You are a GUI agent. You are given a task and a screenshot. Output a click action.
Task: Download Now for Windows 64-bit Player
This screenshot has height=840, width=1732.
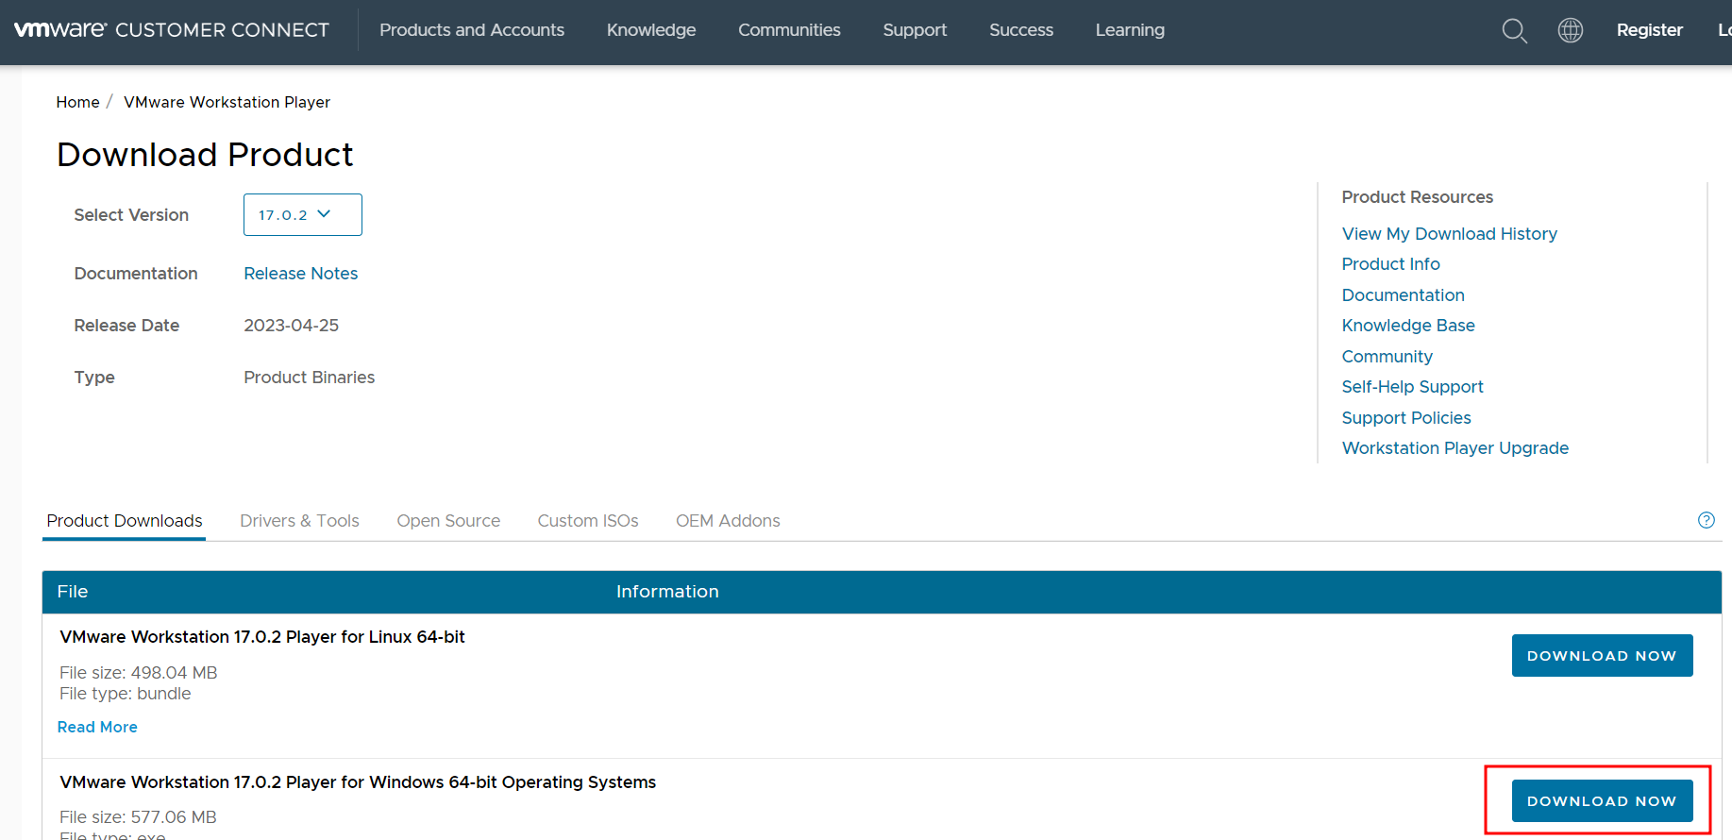(x=1602, y=801)
